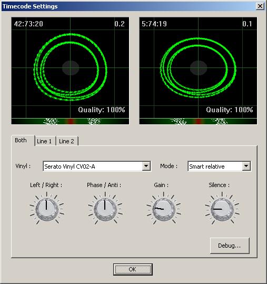Click the 5:74:19 timecode readout
Image resolution: width=267 pixels, height=284 pixels.
[x=154, y=24]
